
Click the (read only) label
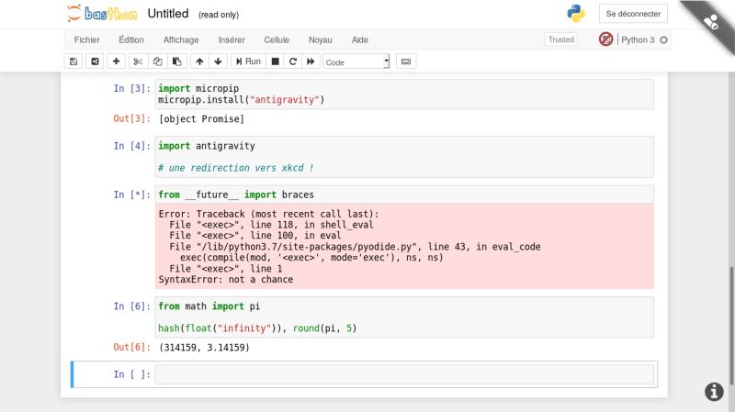click(219, 15)
